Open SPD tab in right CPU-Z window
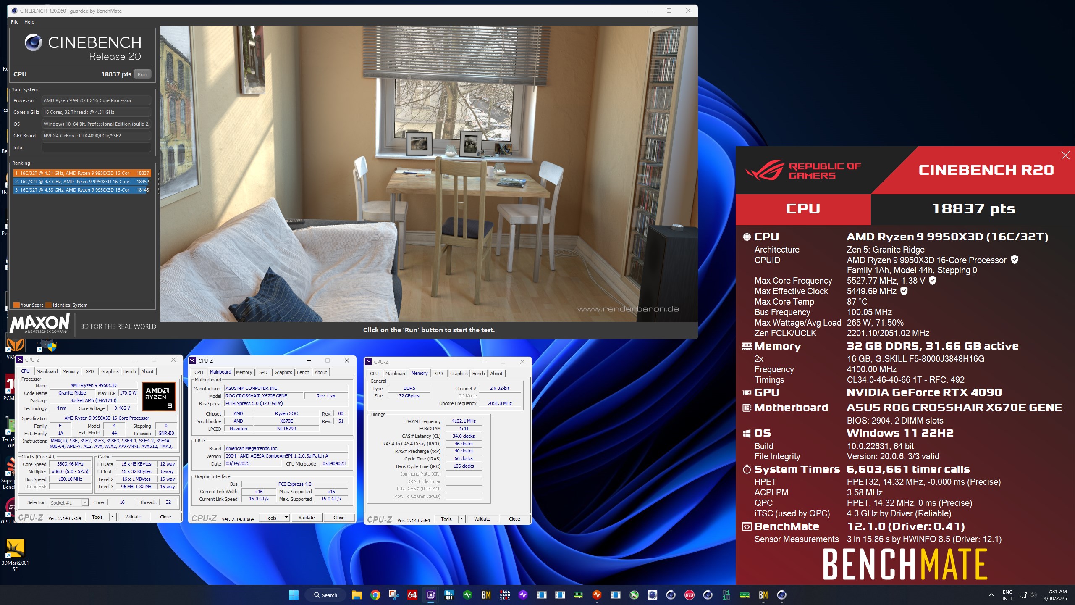 [439, 374]
